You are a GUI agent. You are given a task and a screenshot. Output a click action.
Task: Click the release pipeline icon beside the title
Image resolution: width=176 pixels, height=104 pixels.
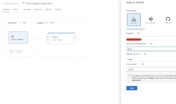(24, 3)
